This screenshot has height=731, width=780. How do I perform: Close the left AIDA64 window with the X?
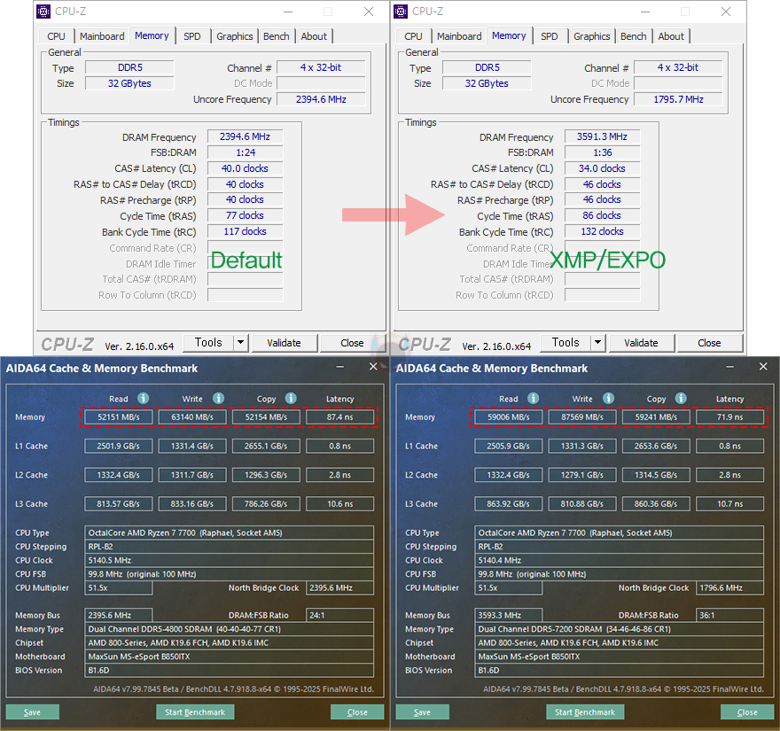click(373, 367)
